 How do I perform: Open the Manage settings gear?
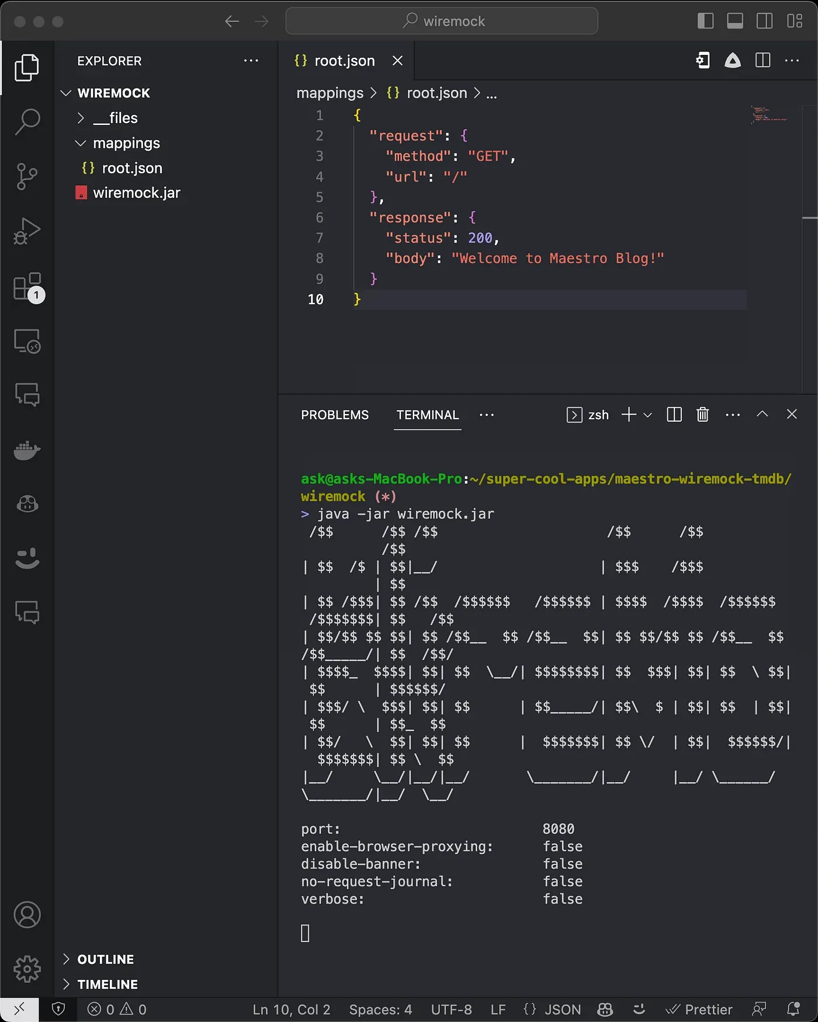point(27,969)
